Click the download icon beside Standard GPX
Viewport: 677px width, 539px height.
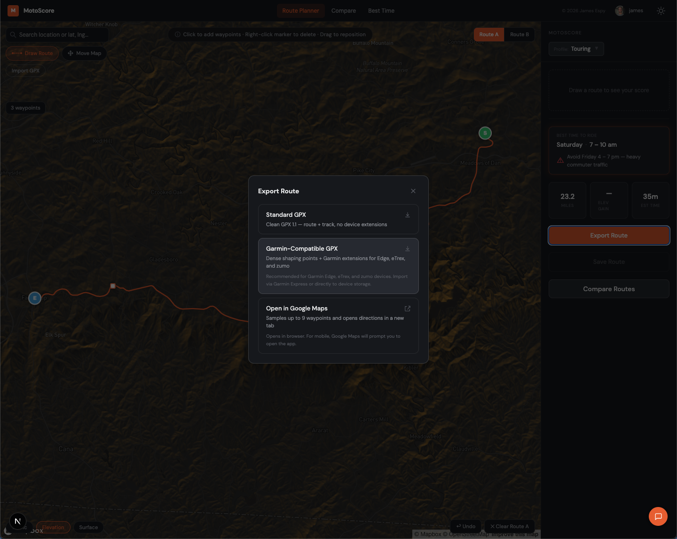[408, 214]
